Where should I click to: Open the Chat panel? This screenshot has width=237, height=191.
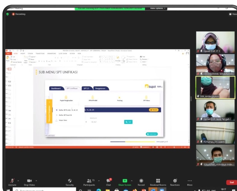108,181
